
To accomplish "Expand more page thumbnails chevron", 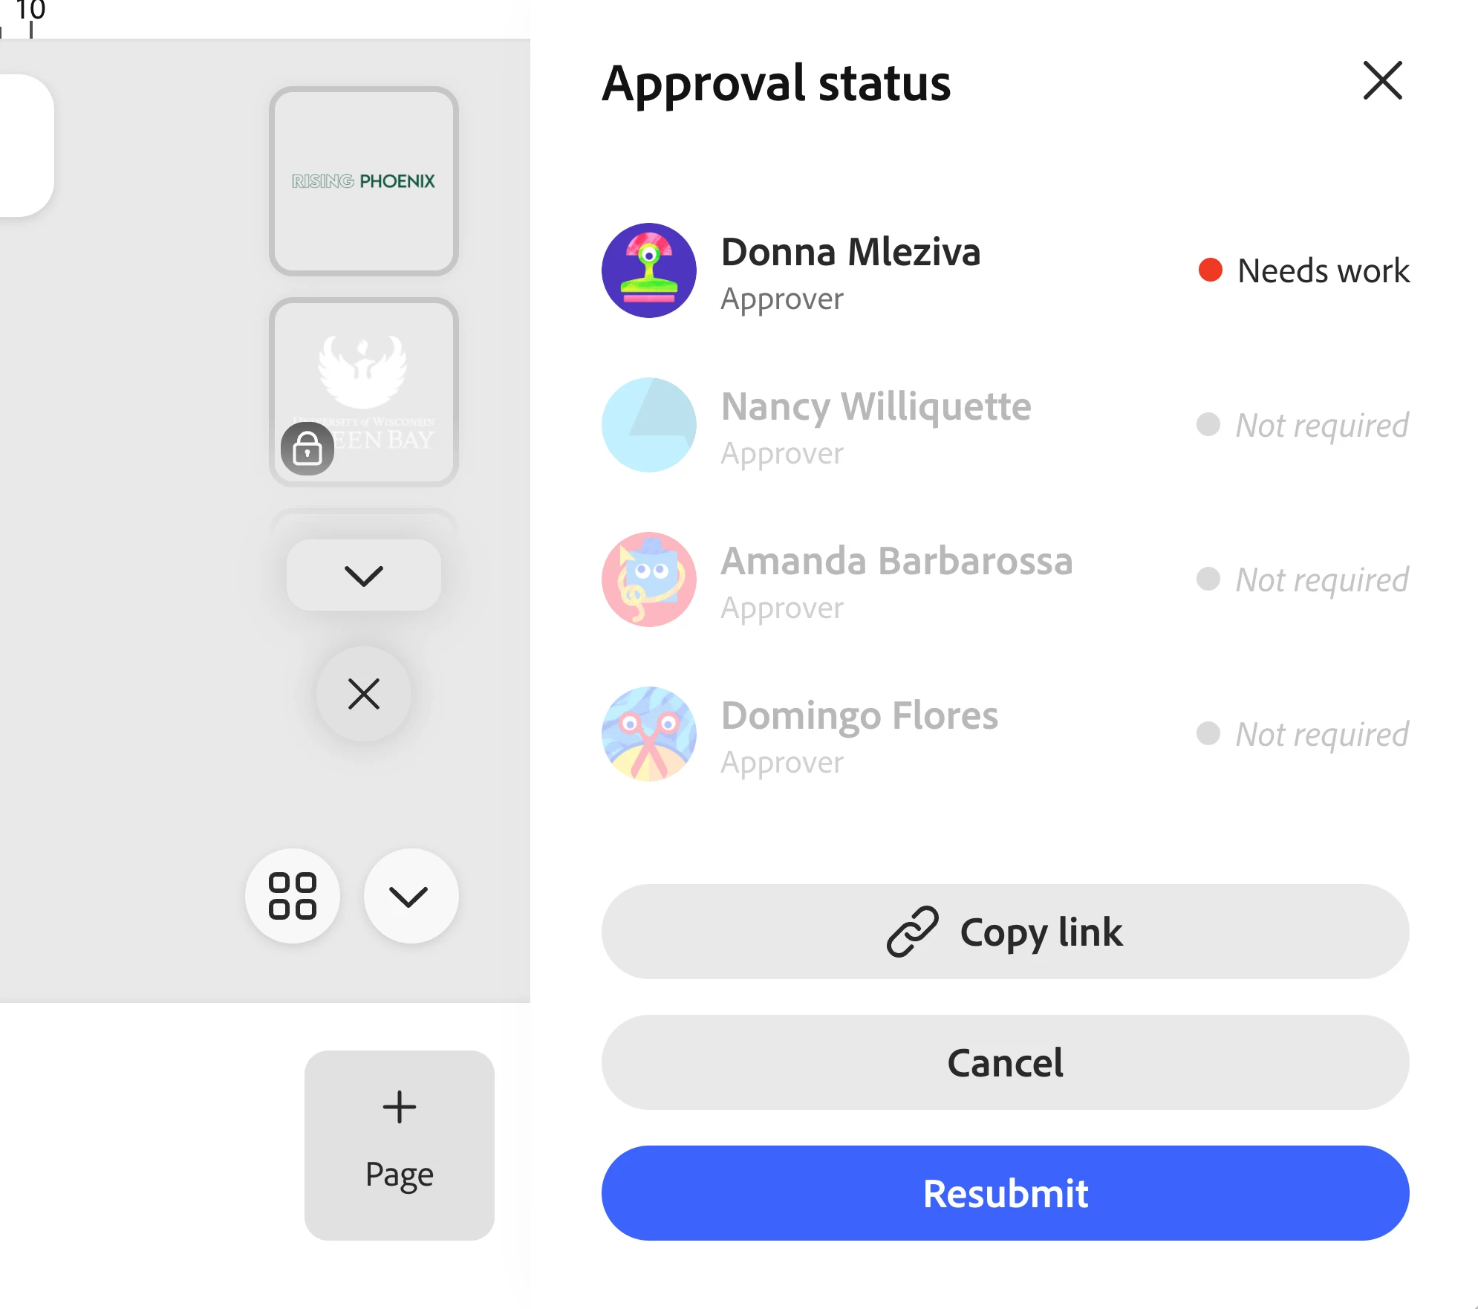I will (x=364, y=575).
